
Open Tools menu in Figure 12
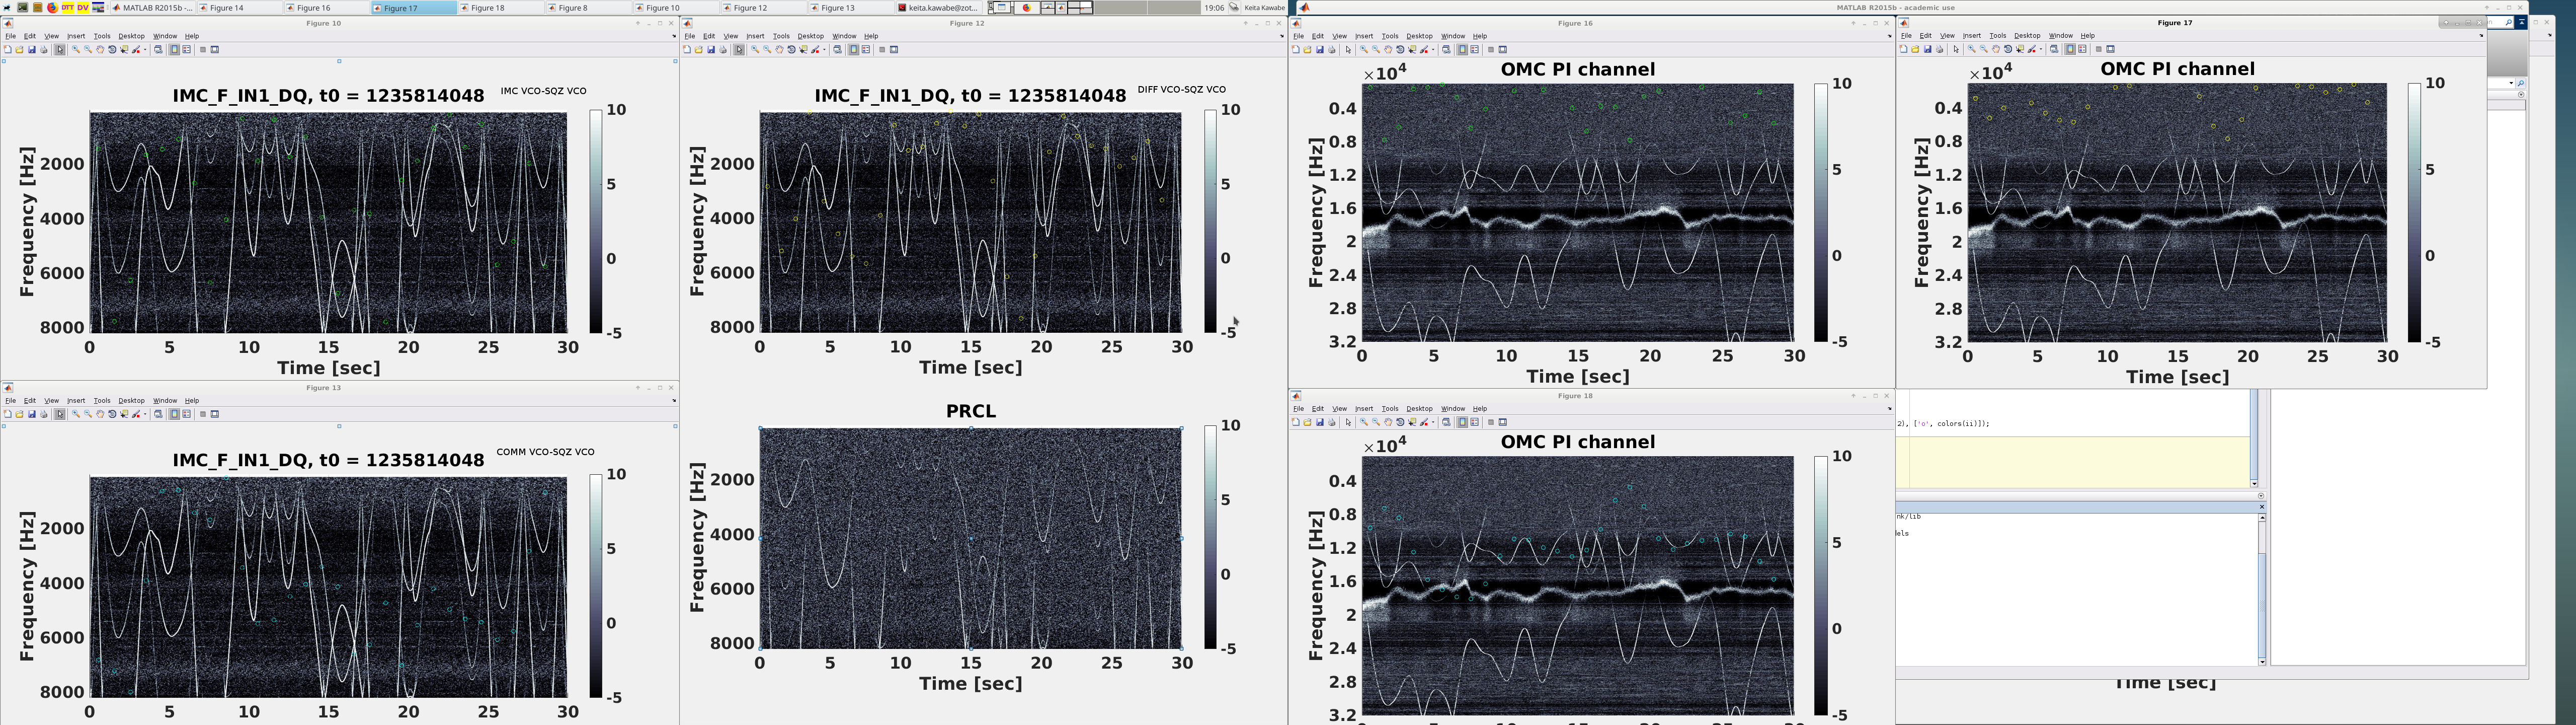coord(781,36)
